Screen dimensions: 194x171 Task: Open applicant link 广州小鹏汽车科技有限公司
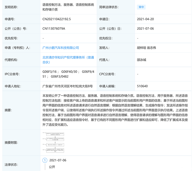[60, 48]
